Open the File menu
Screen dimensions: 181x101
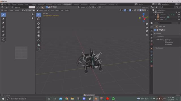click(x=5, y=4)
